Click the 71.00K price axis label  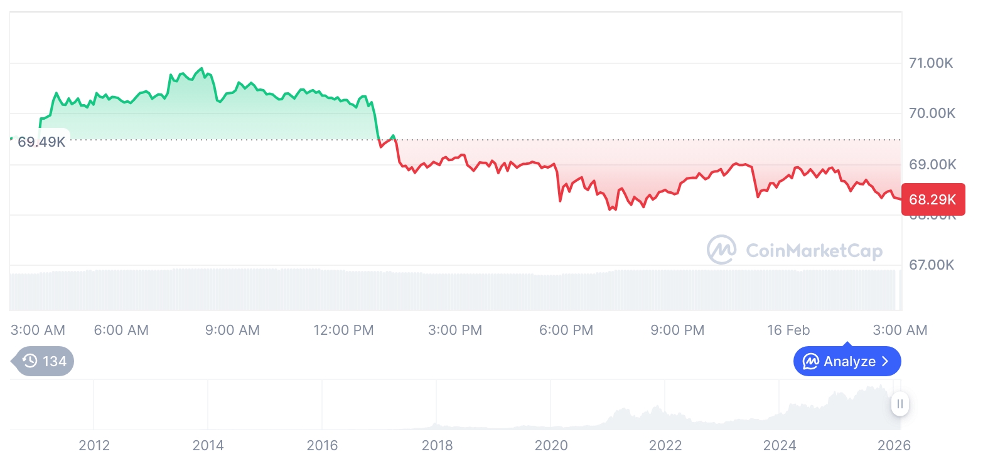(932, 63)
